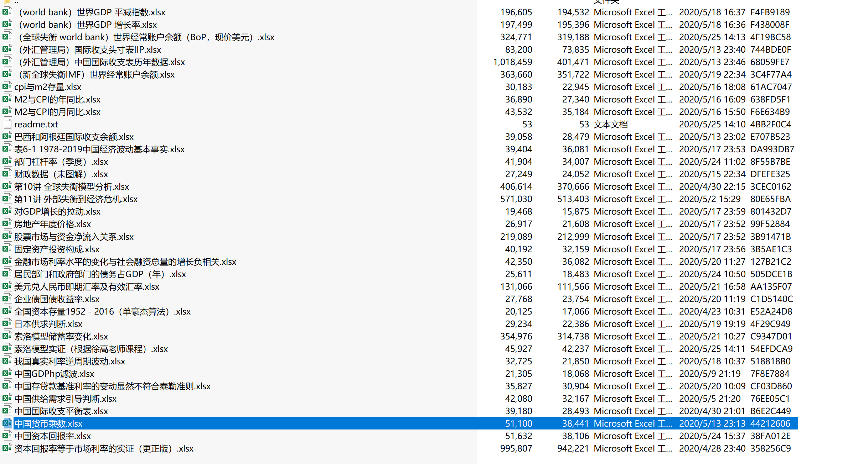
Task: Select file 中国存贷款基准利率的变动显然不符合泰勒准则.xlsx
Action: (113, 386)
